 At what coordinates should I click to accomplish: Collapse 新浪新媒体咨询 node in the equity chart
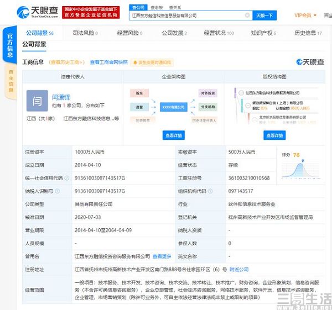click(x=248, y=106)
